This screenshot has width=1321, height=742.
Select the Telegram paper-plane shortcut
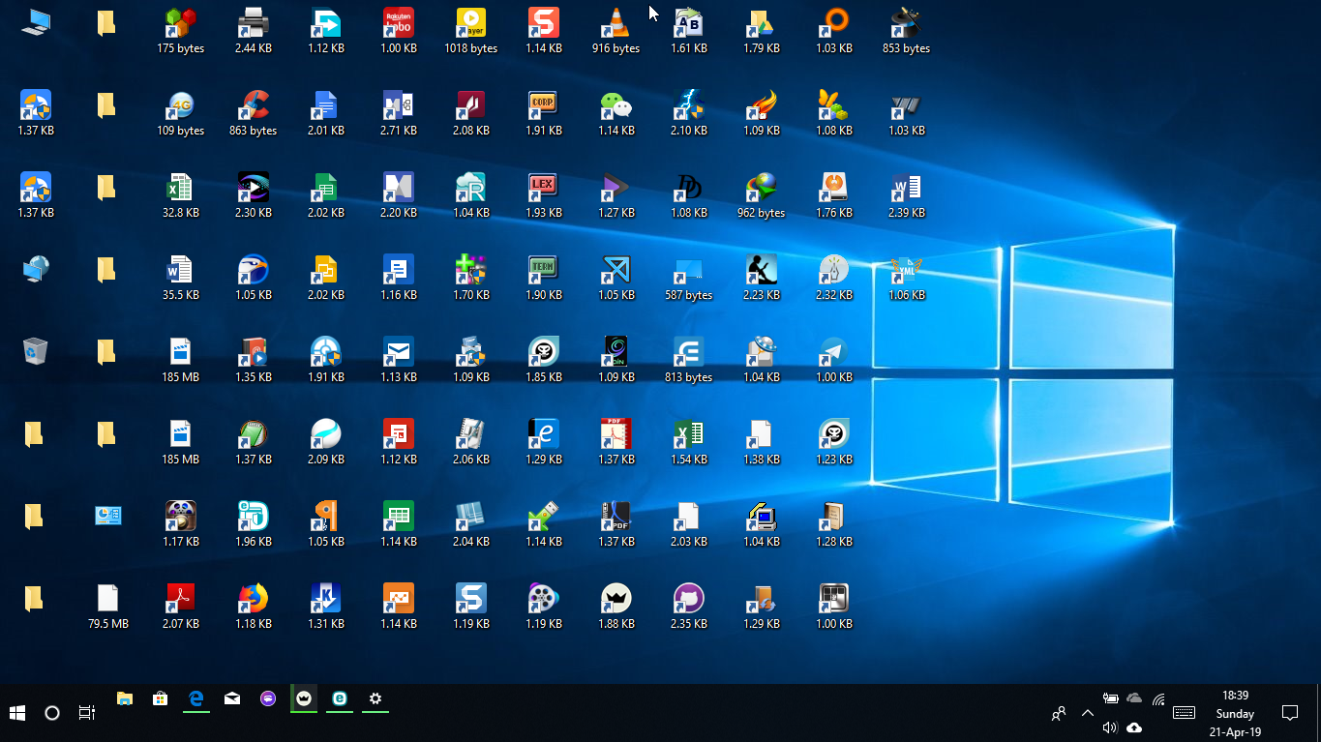(833, 351)
